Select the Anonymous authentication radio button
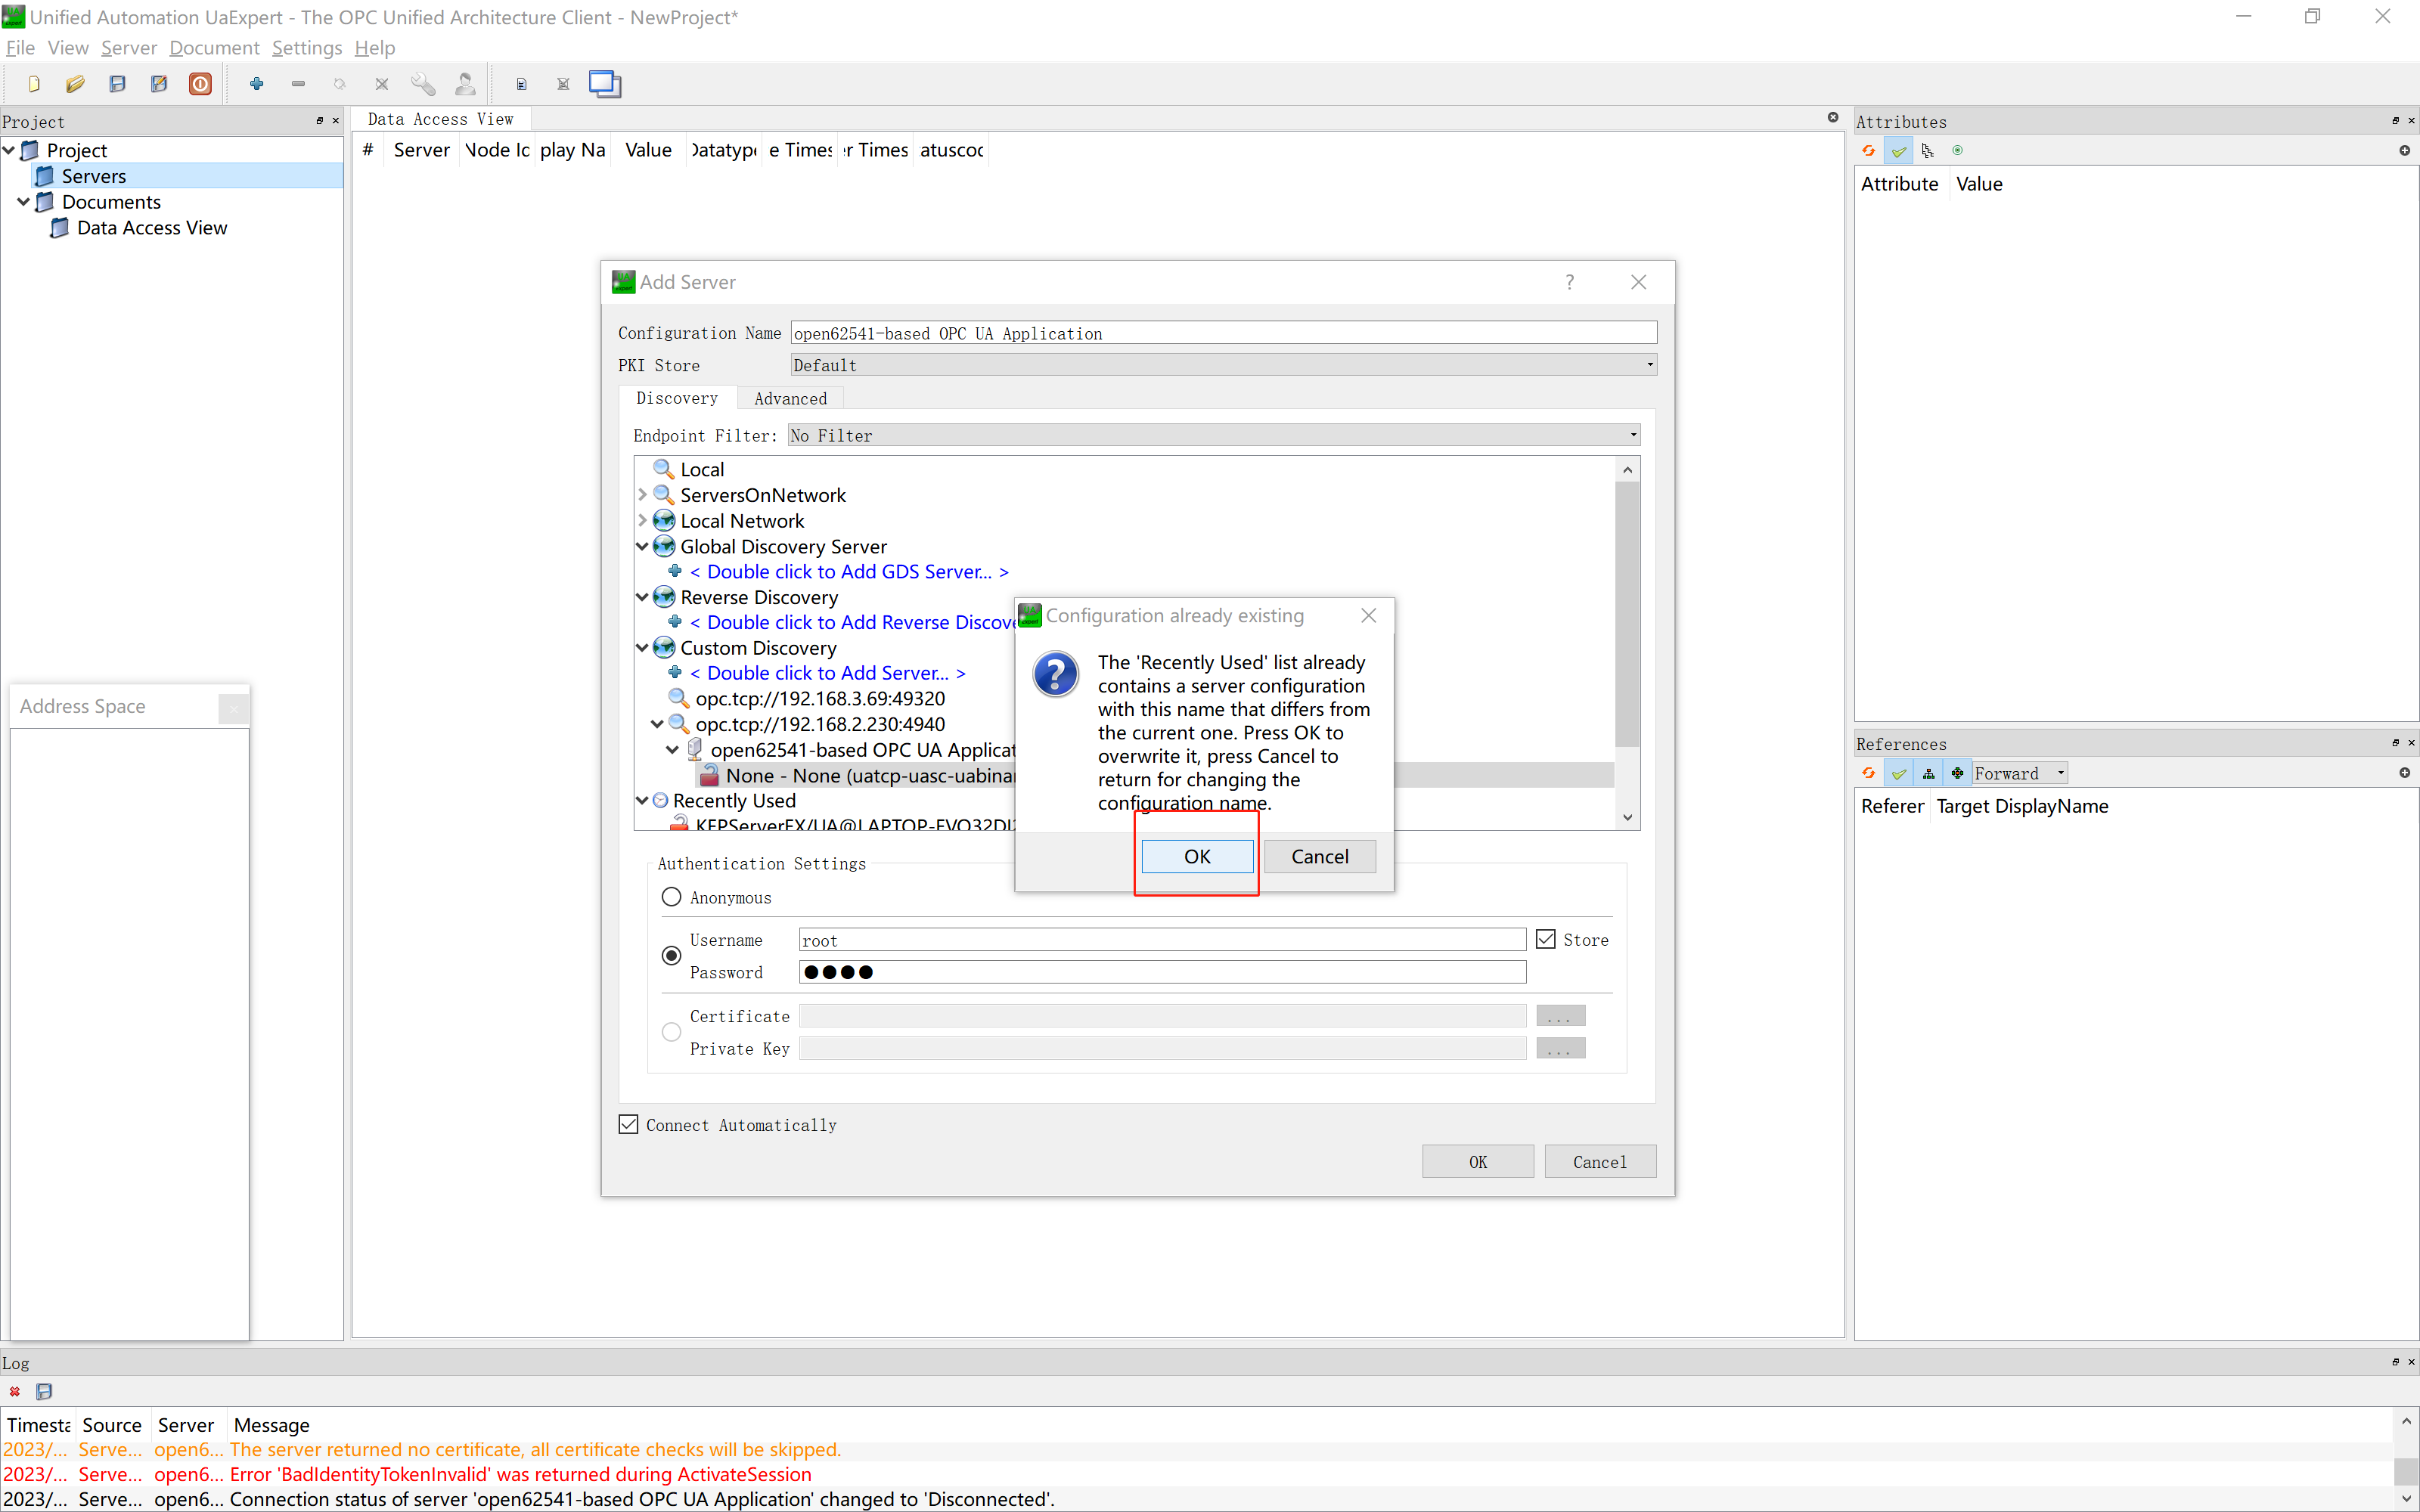The image size is (2420, 1512). pos(671,897)
